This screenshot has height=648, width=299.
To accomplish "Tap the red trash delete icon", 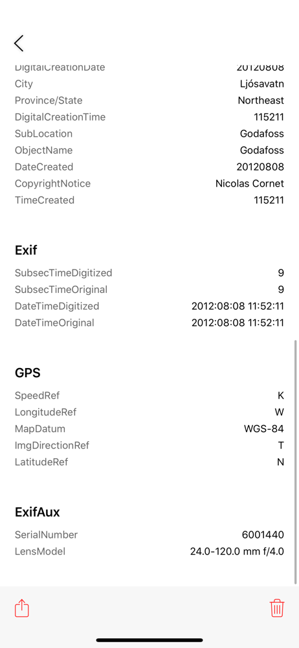I will 277,608.
